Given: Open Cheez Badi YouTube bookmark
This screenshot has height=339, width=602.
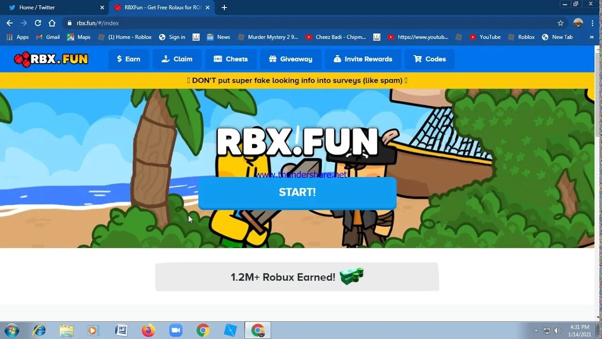Looking at the screenshot, I should pos(336,37).
